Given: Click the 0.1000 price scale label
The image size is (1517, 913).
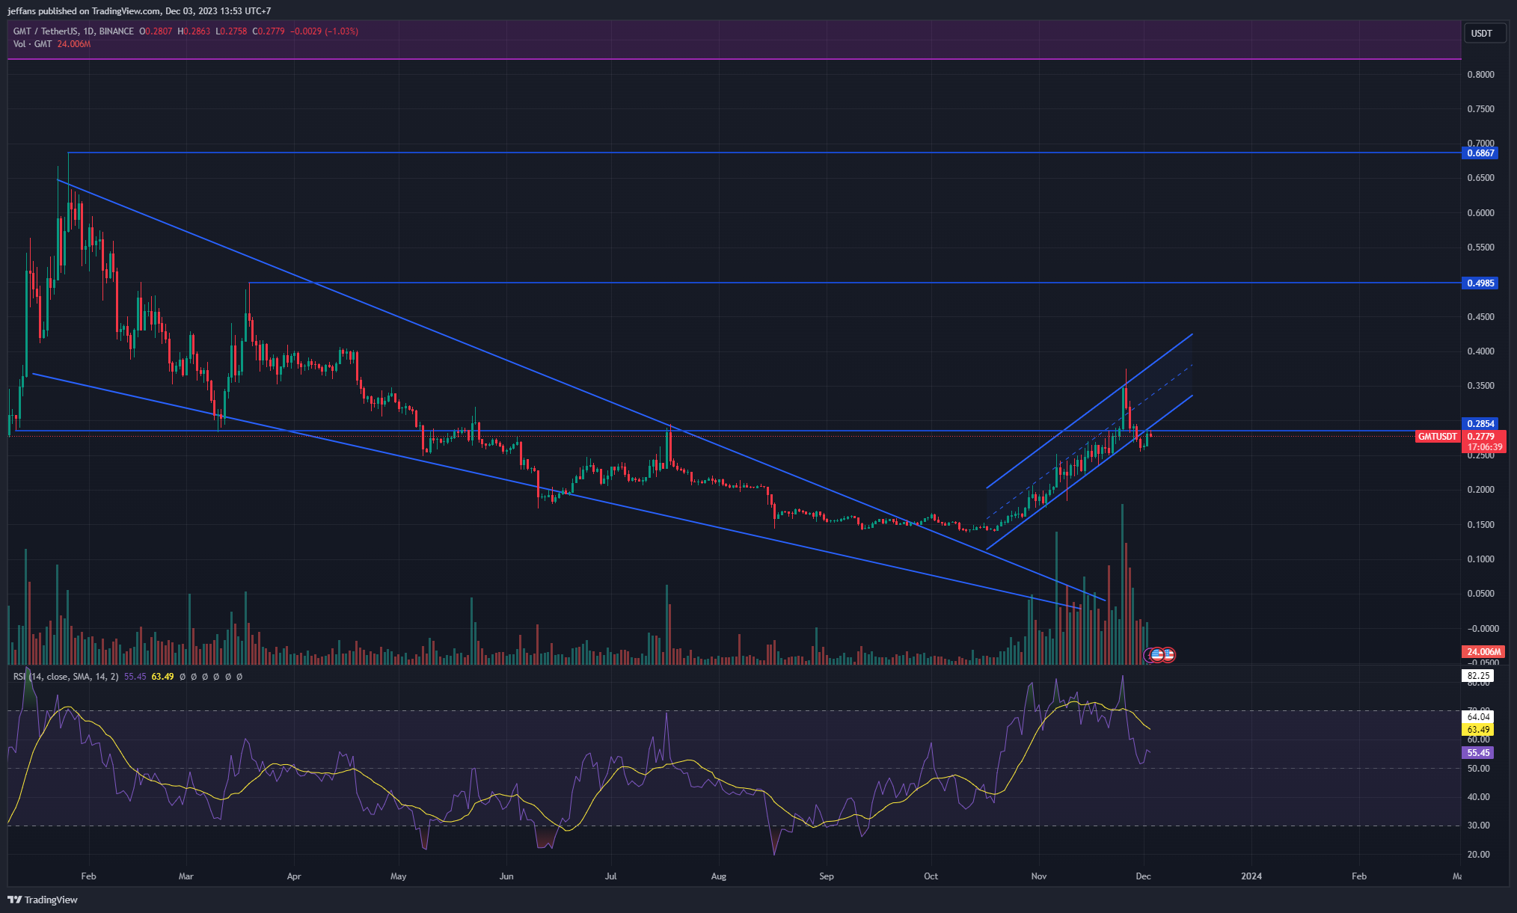Looking at the screenshot, I should pos(1480,559).
